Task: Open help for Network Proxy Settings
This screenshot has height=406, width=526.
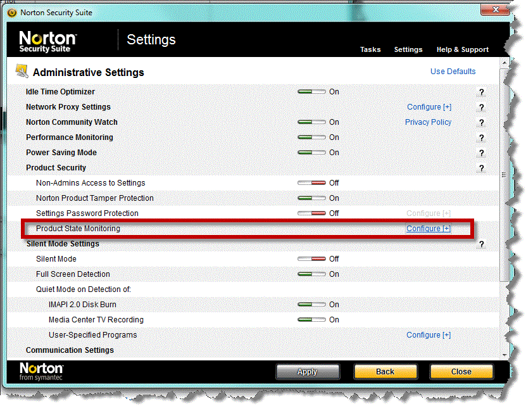Action: [x=482, y=108]
